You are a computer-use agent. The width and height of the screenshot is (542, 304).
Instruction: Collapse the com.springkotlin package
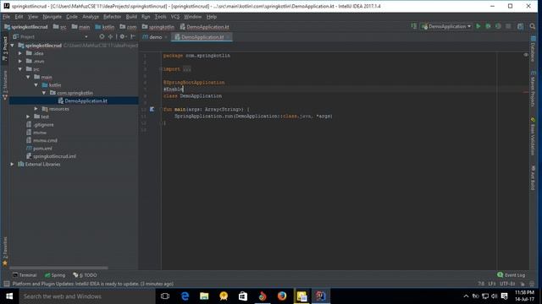point(44,93)
